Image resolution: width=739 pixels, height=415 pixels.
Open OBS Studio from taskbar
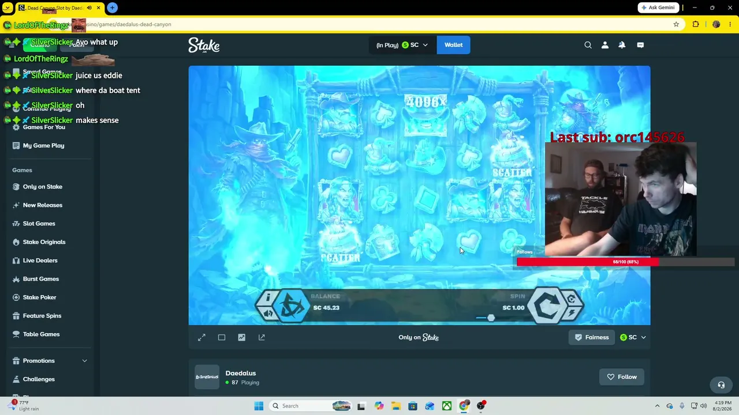[481, 406]
